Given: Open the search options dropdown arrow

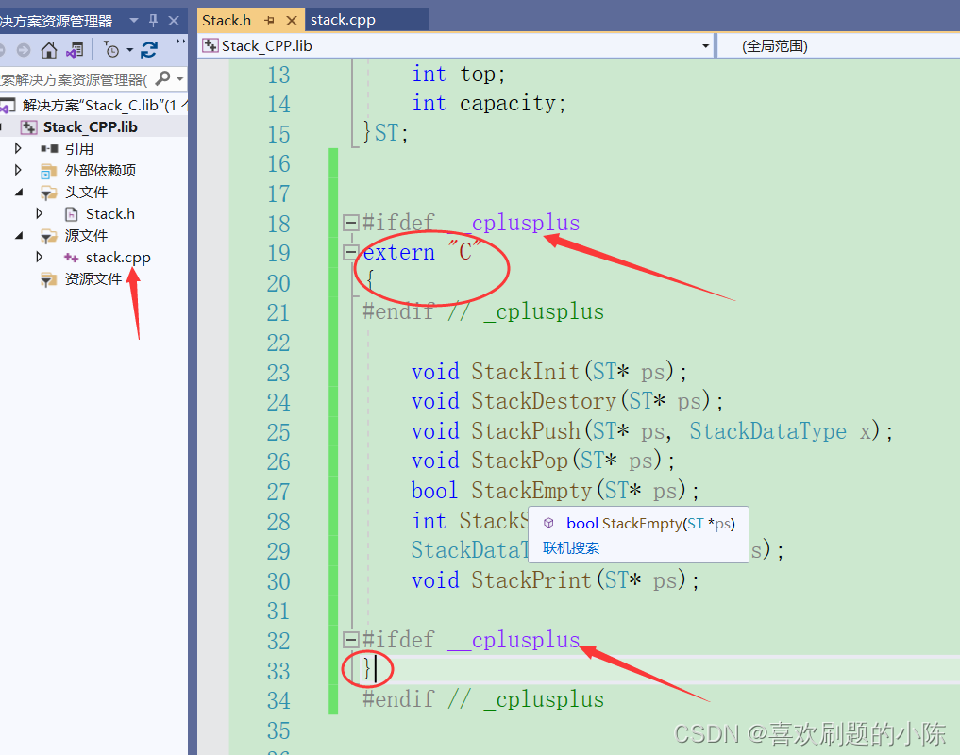Looking at the screenshot, I should tap(179, 79).
